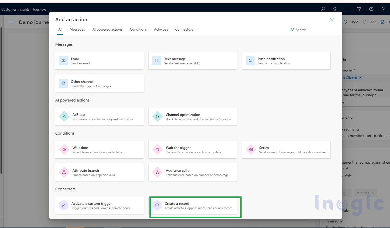
Task: Click the Search field in the dialog
Action: click(311, 30)
